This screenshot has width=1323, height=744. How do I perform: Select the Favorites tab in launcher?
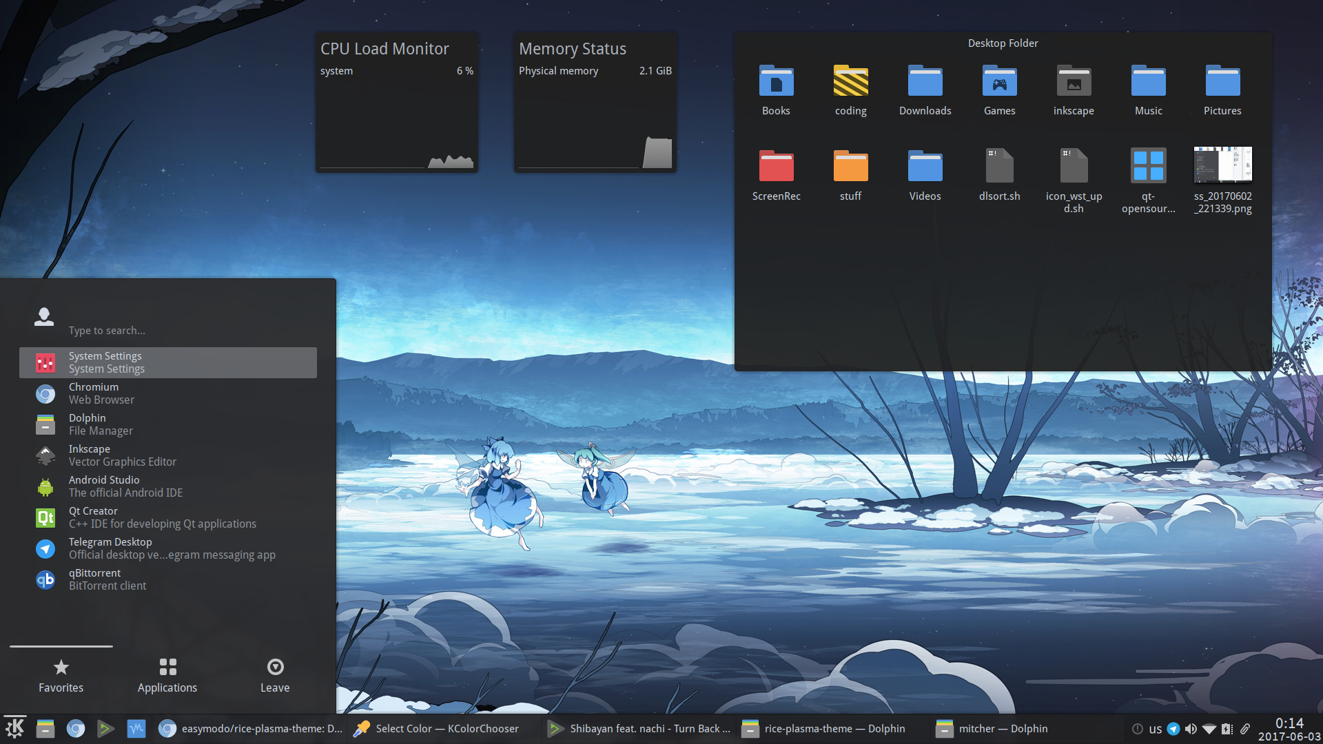(61, 676)
